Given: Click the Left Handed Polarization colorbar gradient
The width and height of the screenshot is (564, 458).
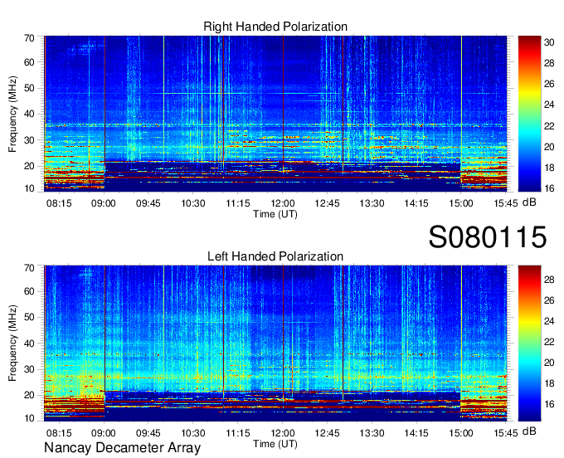Looking at the screenshot, I should 529,343.
